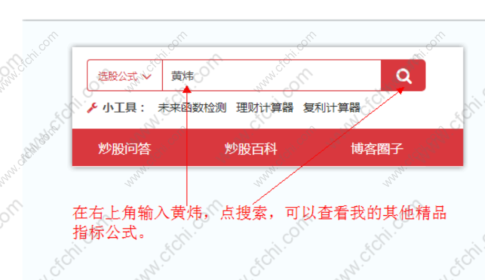Viewport: 485px width, 280px height.
Task: Click the 黄炜 text in the search field
Action: click(183, 76)
